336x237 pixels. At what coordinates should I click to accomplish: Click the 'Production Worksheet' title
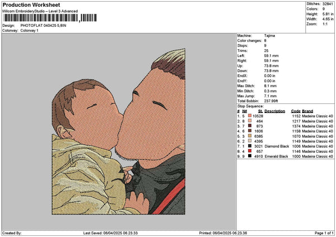point(31,5)
